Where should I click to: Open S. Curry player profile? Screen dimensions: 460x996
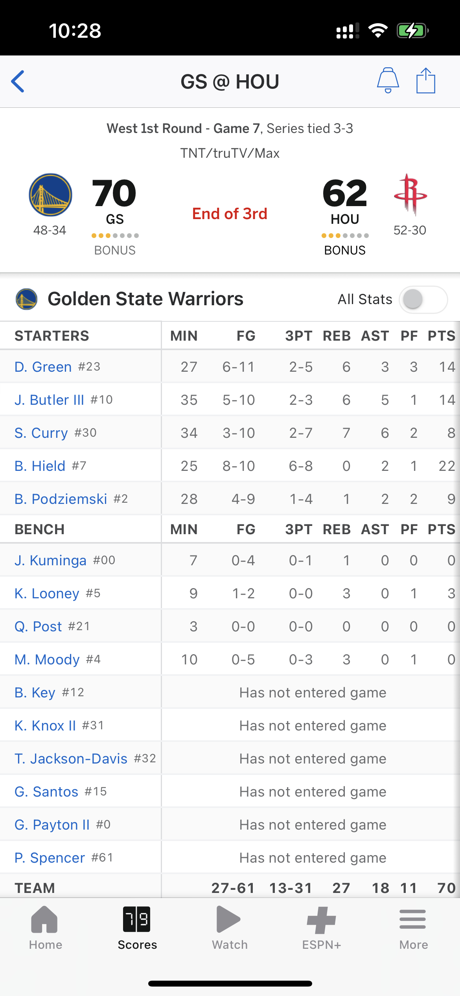pos(41,433)
